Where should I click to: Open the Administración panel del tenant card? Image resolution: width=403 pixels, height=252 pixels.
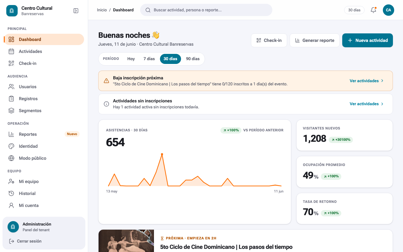(44, 227)
